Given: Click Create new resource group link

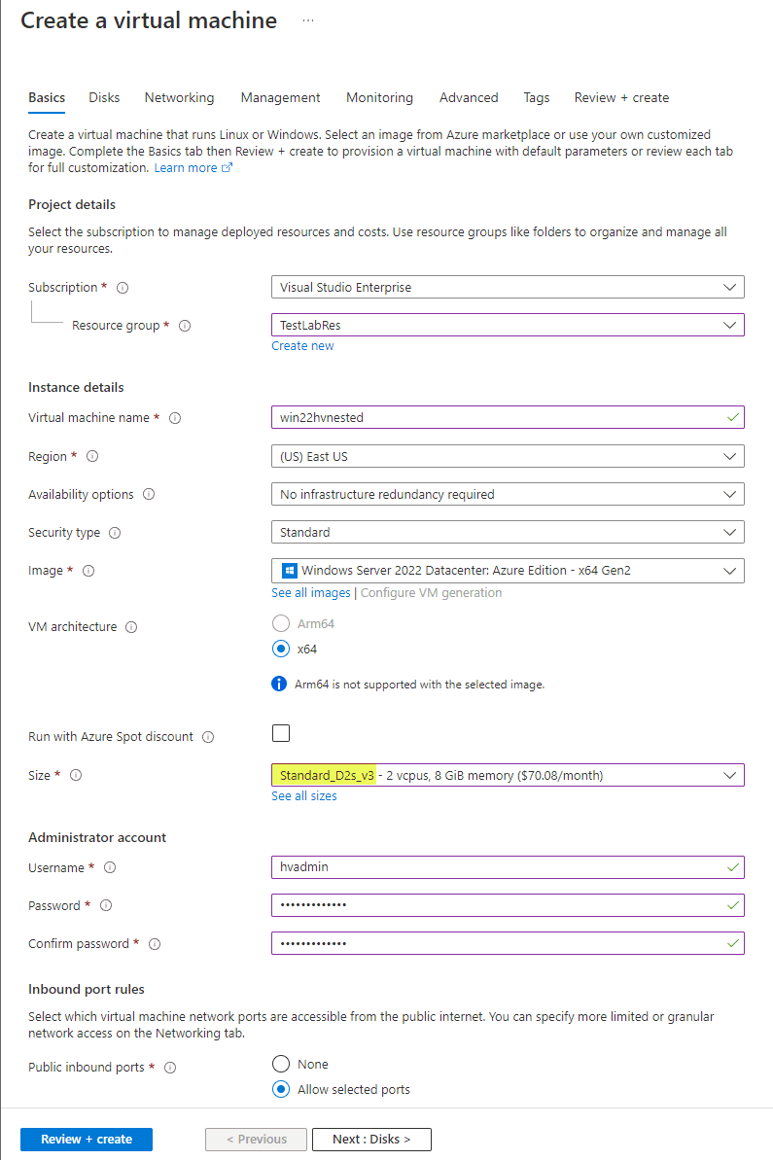Looking at the screenshot, I should coord(302,345).
